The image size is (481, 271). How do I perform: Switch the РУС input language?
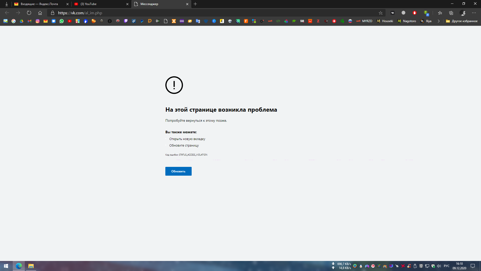(446, 266)
